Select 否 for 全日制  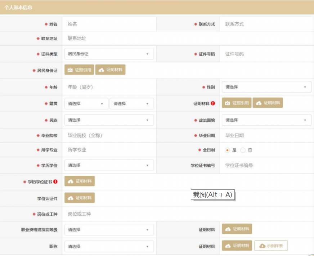[243, 150]
